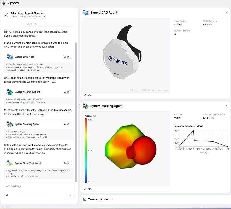This screenshot has width=231, height=209.
Task: Open the Synera Meshing Agent card
Action: tap(67, 92)
